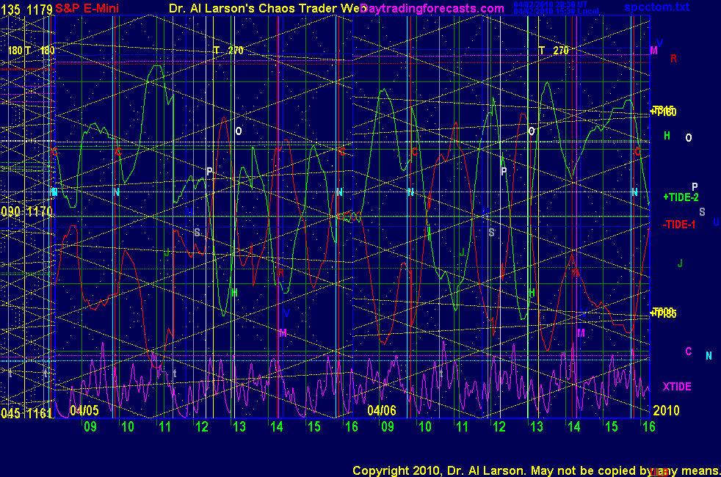Click hour "12" on the 04/06 time axis
Screen dimensions: 721x477
(499, 426)
